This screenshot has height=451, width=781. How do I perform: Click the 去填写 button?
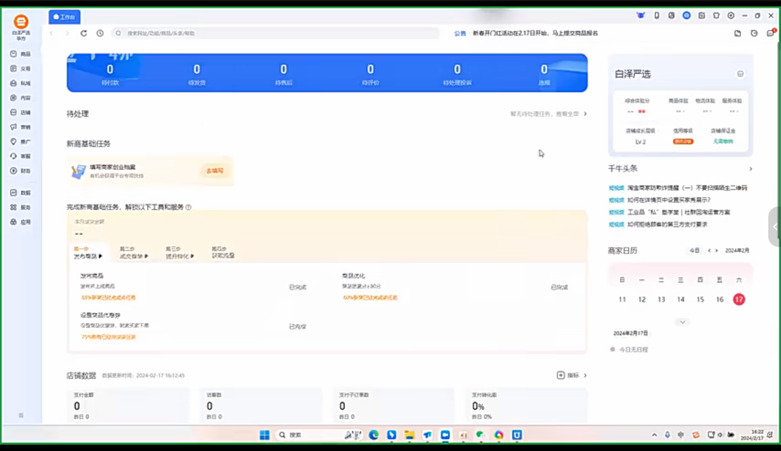pos(215,171)
